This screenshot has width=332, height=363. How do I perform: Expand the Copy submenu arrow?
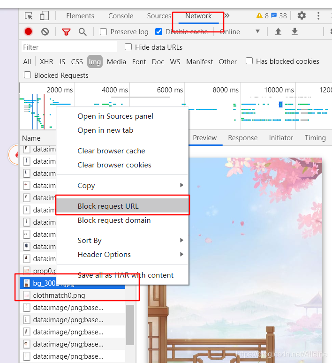click(x=182, y=185)
